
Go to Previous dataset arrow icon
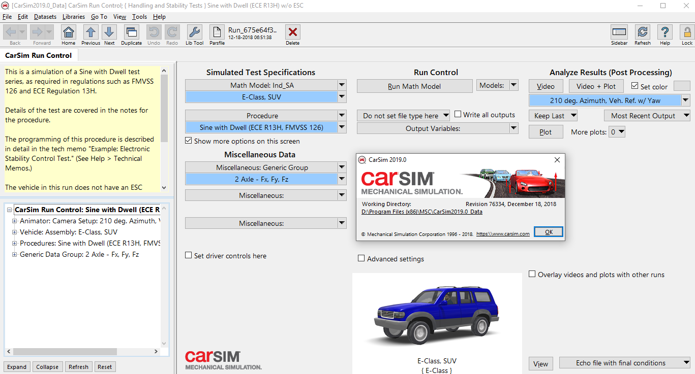(90, 33)
